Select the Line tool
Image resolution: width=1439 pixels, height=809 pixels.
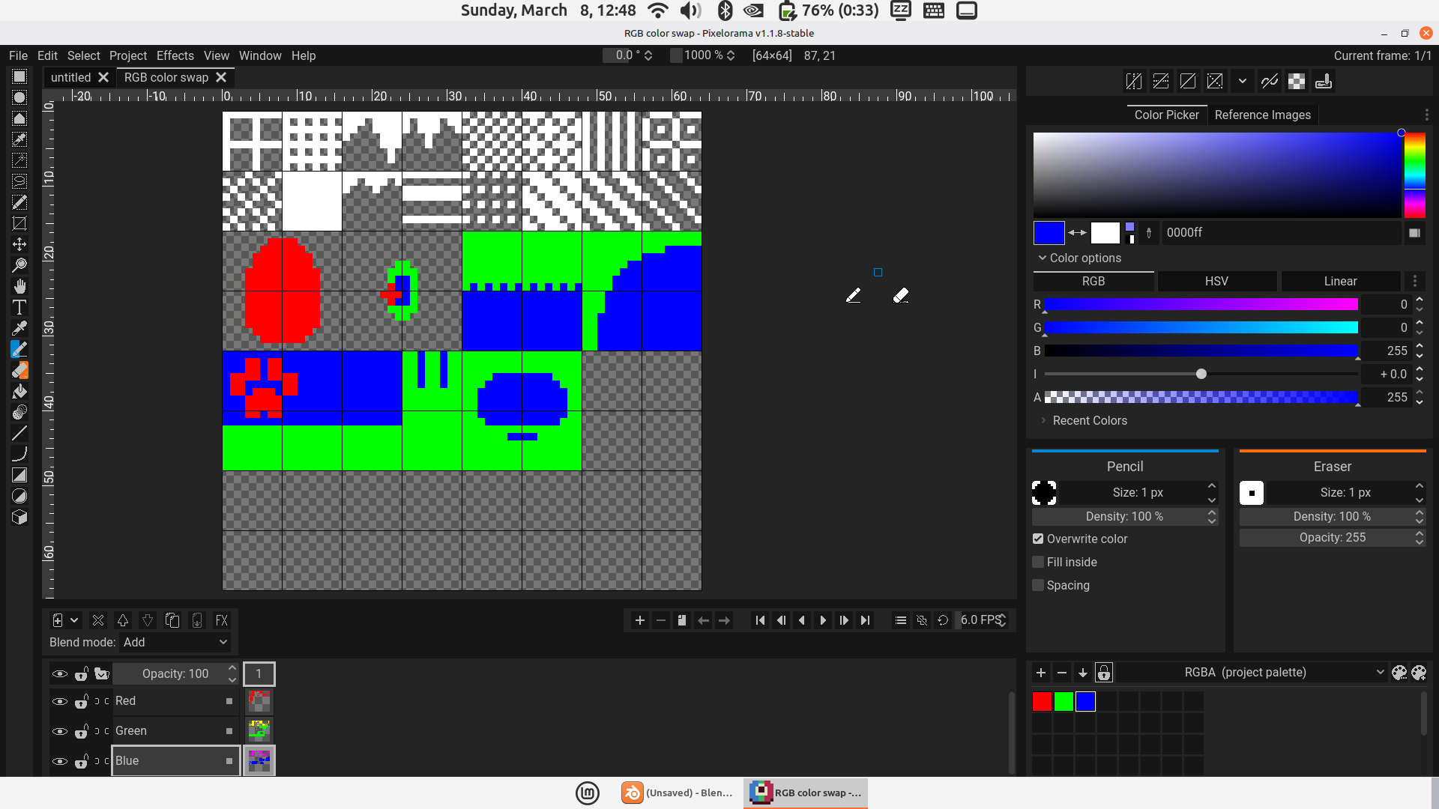(19, 433)
